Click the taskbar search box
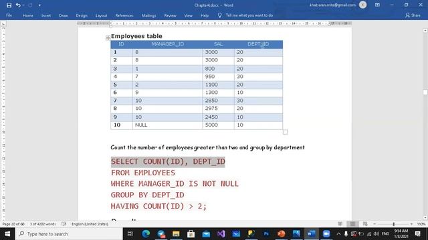 [x=69, y=234]
